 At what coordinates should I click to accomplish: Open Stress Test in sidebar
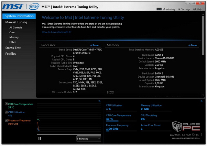coord(13,48)
